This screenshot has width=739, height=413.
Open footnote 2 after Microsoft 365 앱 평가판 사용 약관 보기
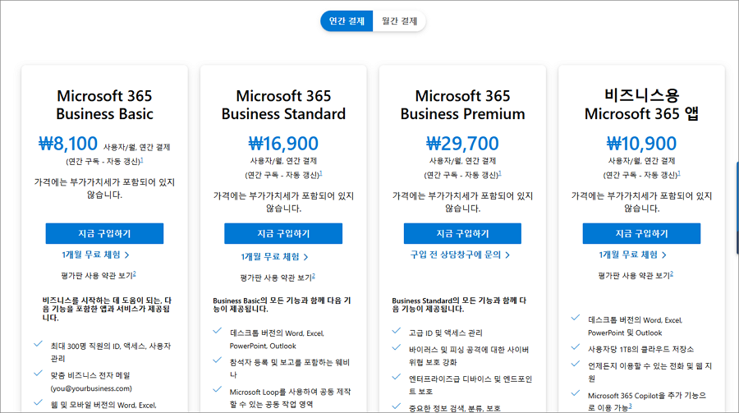672,273
